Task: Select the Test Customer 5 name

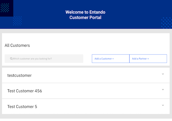Action: pos(22,107)
